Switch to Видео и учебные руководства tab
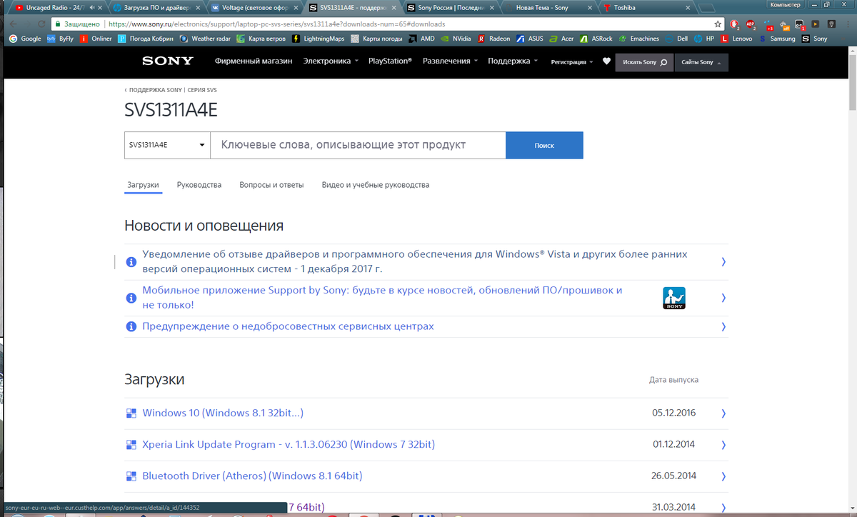 point(376,185)
